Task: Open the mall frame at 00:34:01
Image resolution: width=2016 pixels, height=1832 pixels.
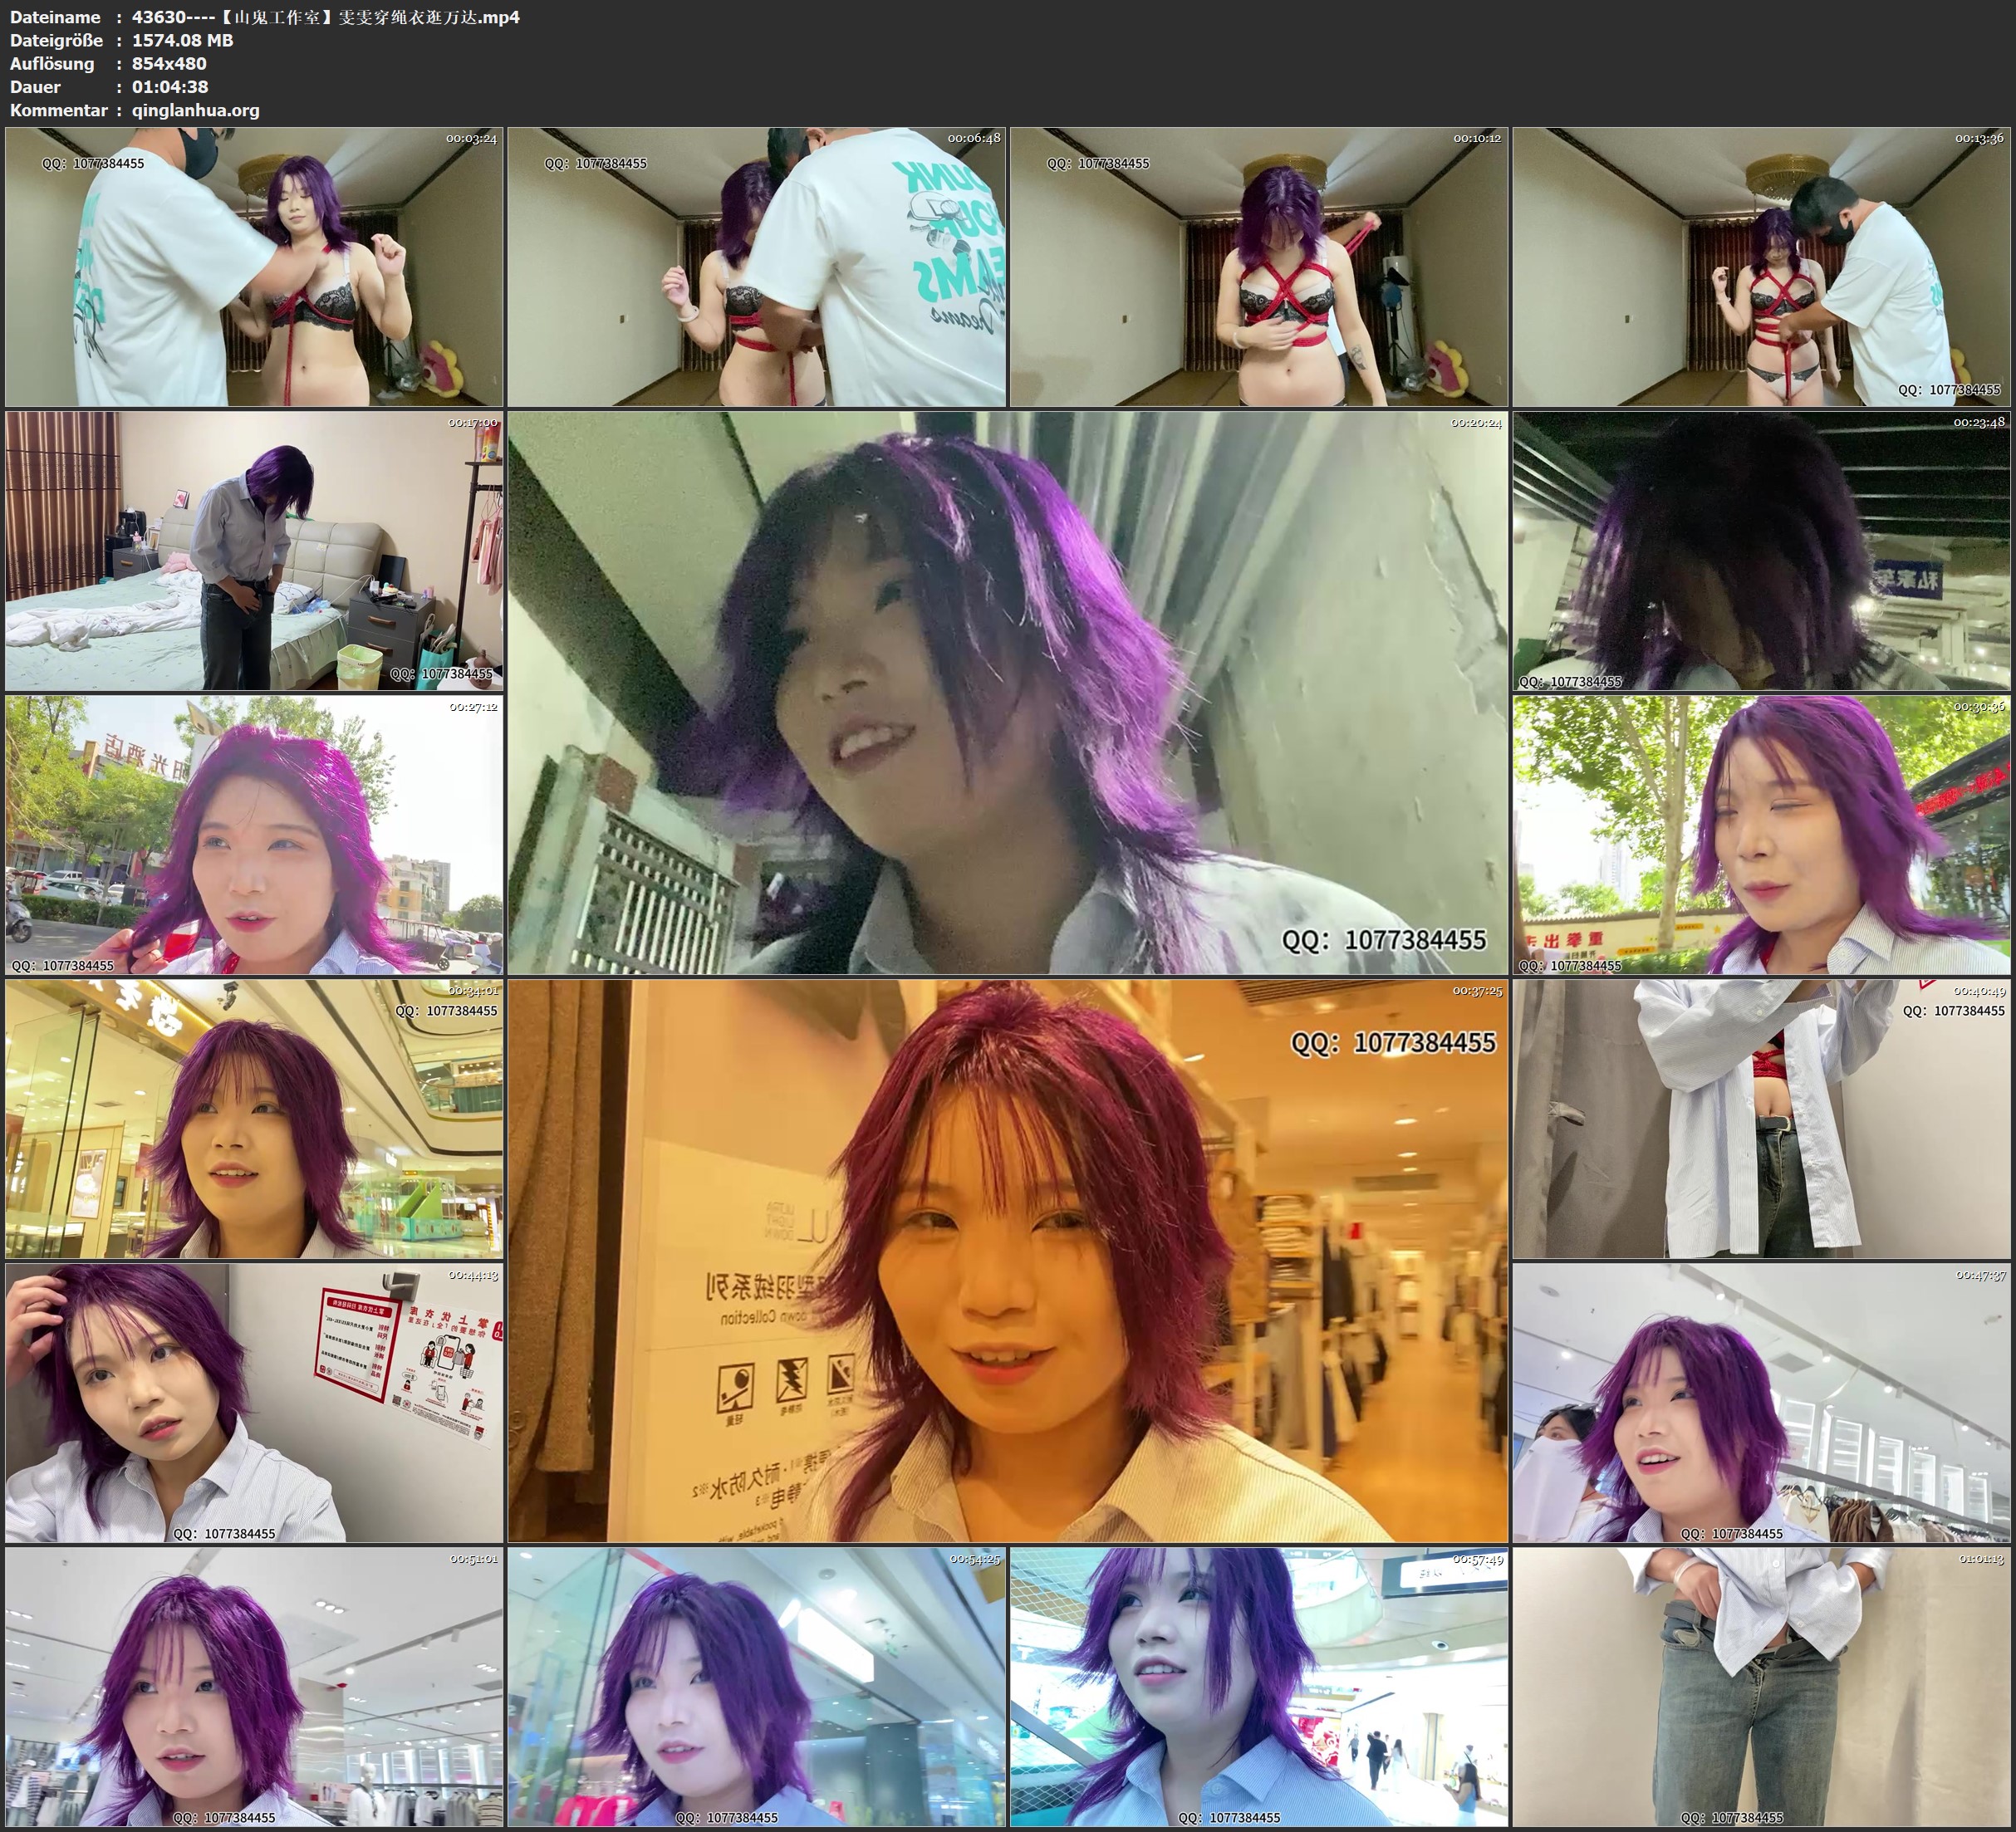Action: [254, 1118]
